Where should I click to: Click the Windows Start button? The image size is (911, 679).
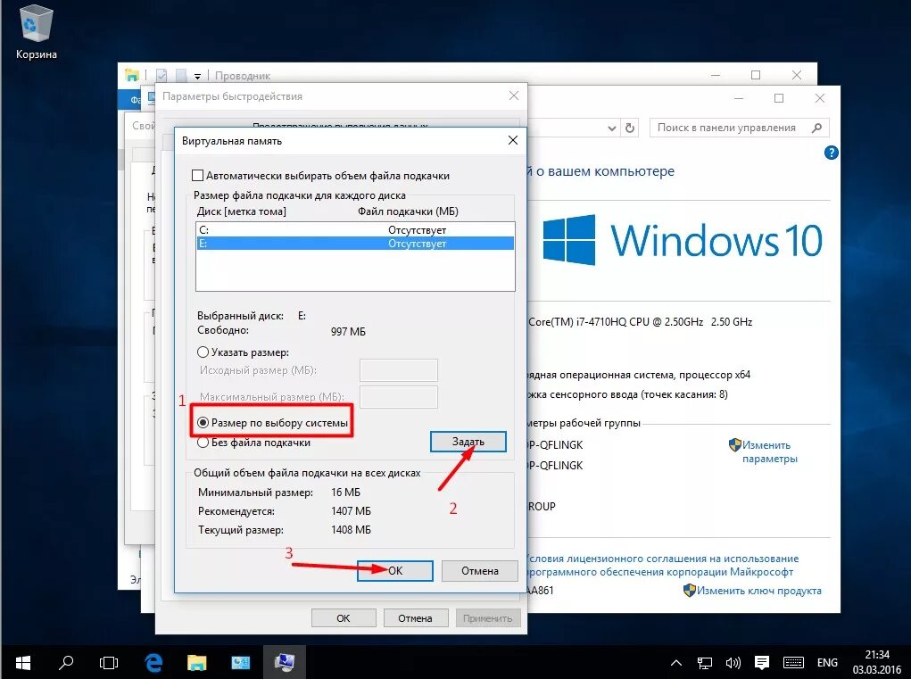coord(22,662)
